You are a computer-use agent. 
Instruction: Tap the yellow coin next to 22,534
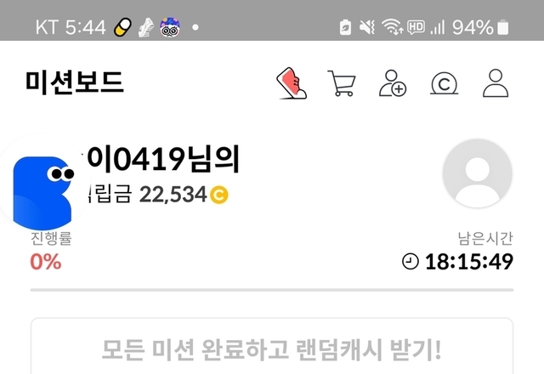[x=219, y=195]
